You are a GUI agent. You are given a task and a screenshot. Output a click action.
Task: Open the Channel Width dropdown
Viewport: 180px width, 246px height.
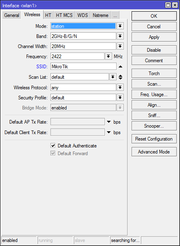[120, 46]
